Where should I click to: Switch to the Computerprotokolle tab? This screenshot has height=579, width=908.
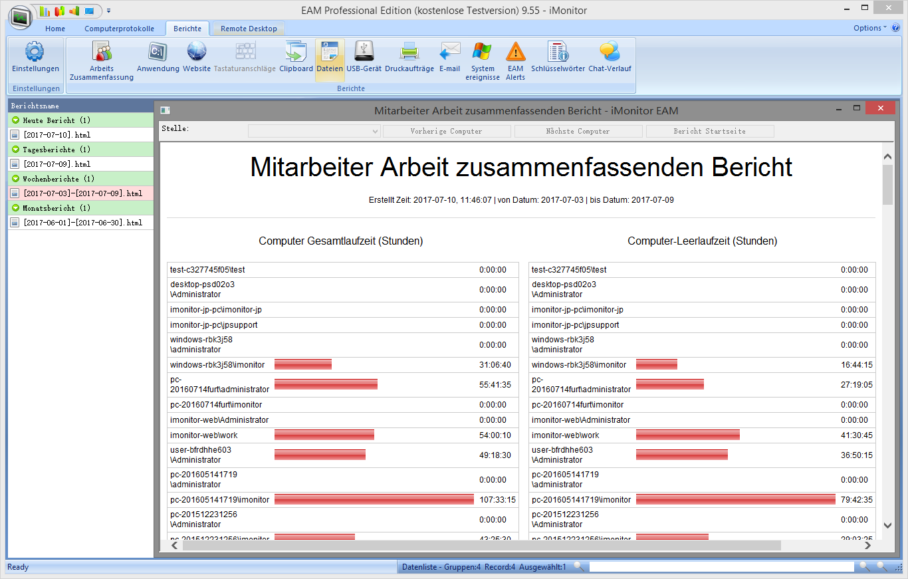[x=119, y=29]
